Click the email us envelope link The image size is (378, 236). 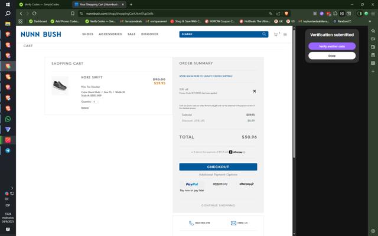239,223
